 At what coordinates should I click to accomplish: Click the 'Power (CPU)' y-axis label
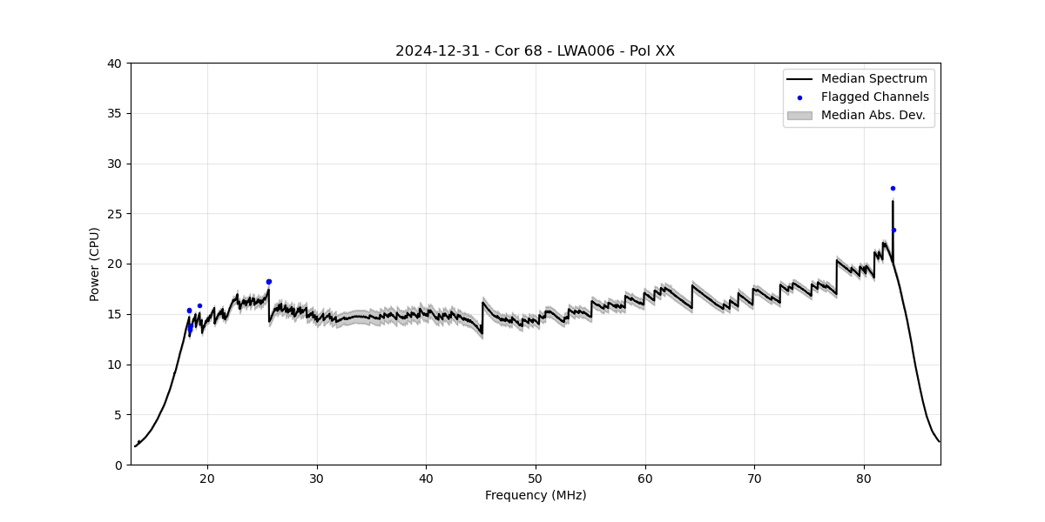95,264
